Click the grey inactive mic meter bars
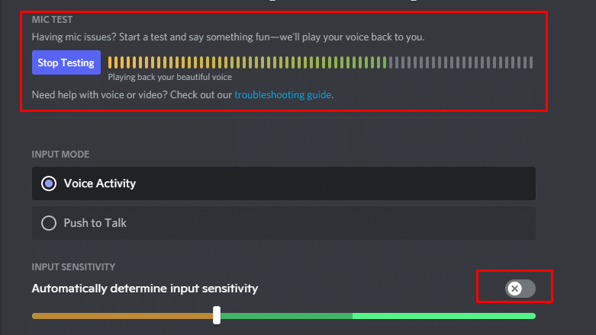Viewport: 596px width, 335px height. 461,62
